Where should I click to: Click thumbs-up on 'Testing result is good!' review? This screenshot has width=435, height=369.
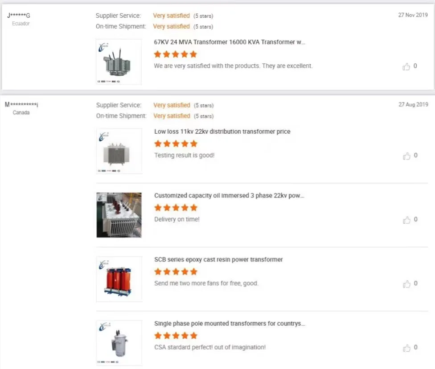click(x=406, y=156)
